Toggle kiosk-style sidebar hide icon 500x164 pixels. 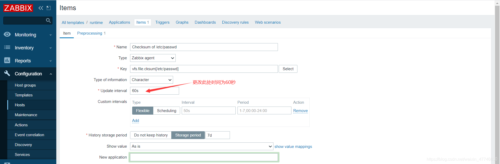[48, 8]
